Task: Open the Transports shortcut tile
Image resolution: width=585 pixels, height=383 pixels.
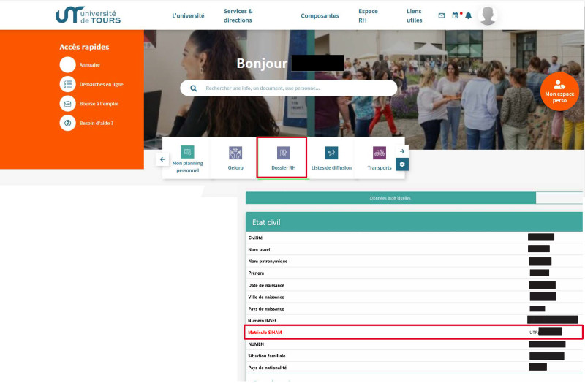Action: pos(379,157)
